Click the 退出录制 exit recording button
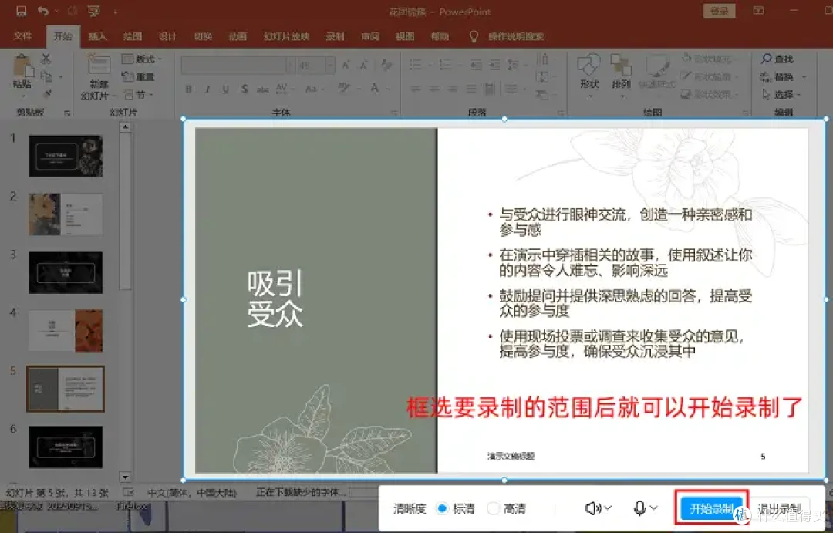 click(780, 508)
